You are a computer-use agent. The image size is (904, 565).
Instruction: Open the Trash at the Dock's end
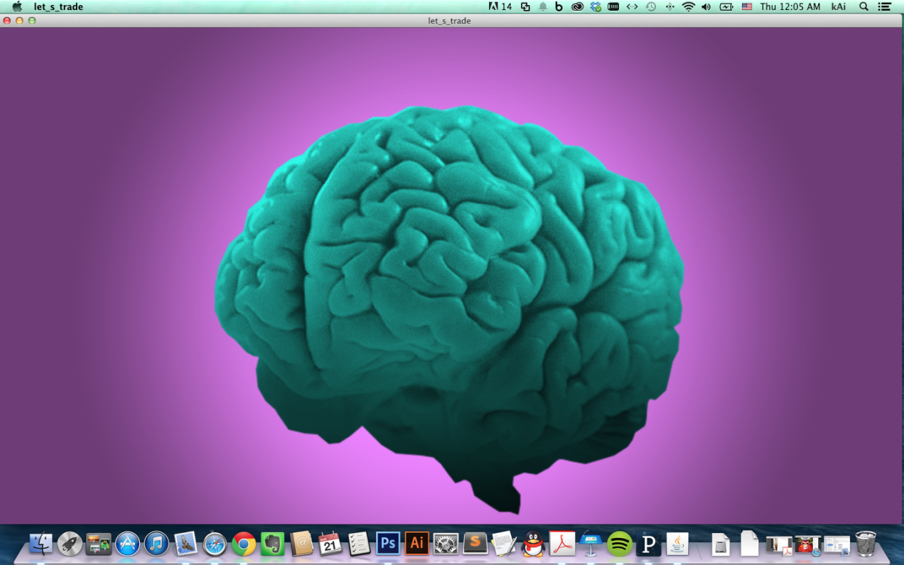[x=866, y=544]
